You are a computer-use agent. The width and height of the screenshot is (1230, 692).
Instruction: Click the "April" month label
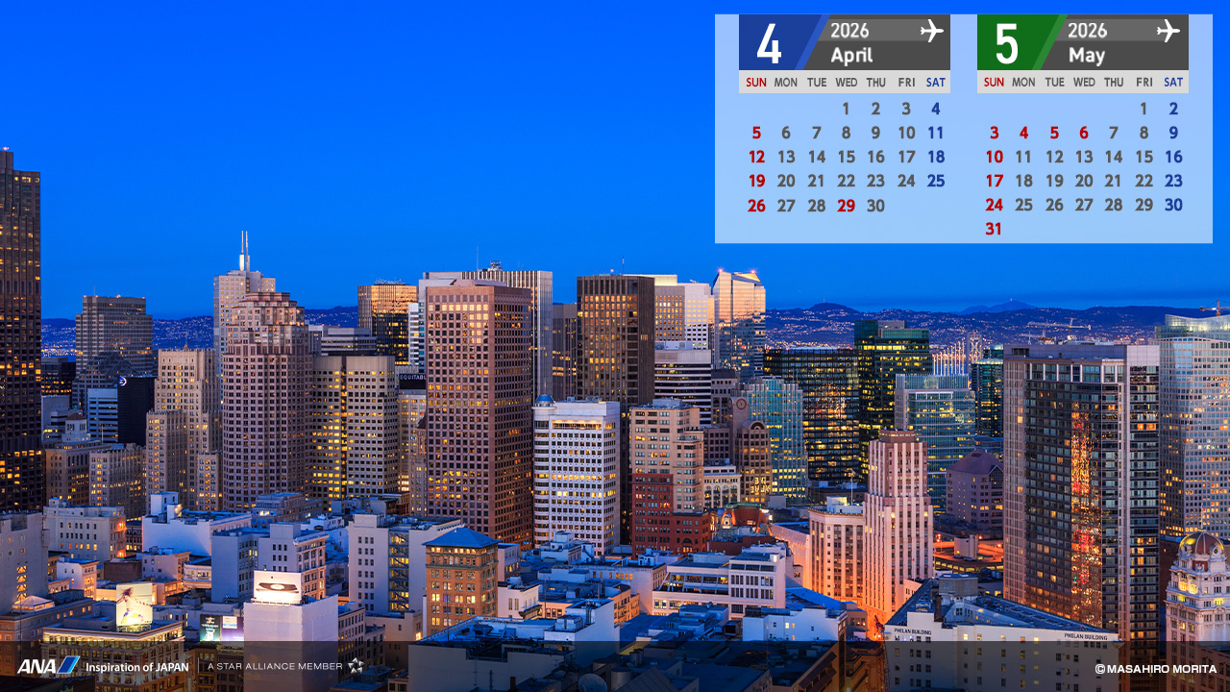pyautogui.click(x=851, y=55)
